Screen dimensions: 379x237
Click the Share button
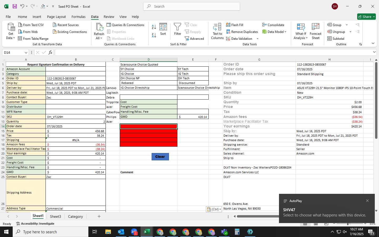click(x=367, y=17)
